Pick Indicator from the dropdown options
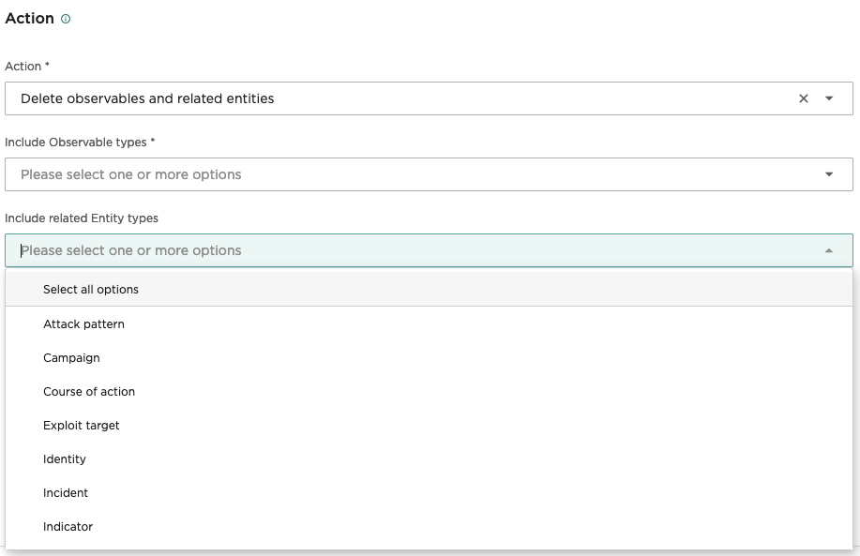The image size is (860, 556). pyautogui.click(x=68, y=526)
